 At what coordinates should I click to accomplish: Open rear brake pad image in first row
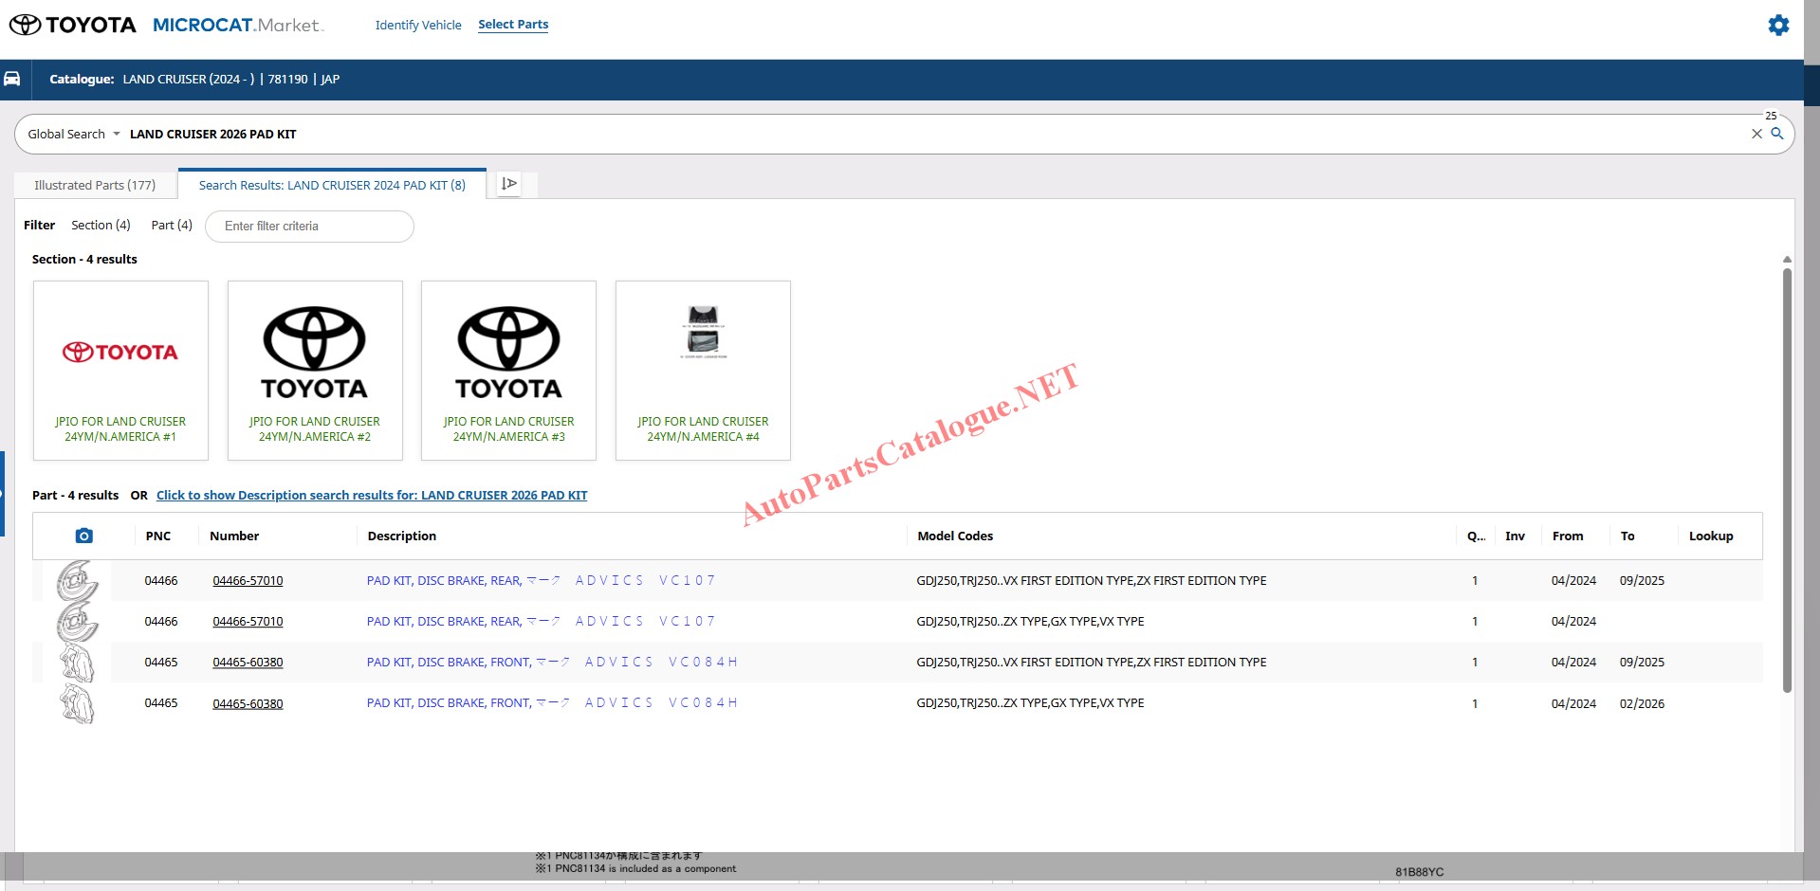[77, 580]
